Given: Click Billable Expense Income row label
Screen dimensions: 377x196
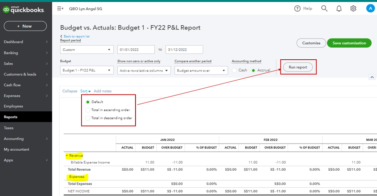Looking at the screenshot, I should pyautogui.click(x=90, y=162).
